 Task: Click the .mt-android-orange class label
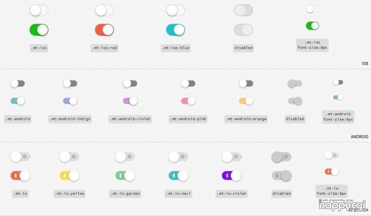click(x=246, y=119)
